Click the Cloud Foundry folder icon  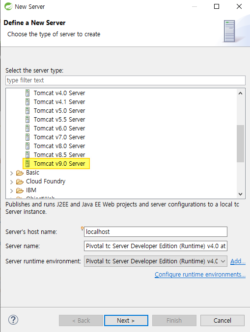(x=20, y=181)
